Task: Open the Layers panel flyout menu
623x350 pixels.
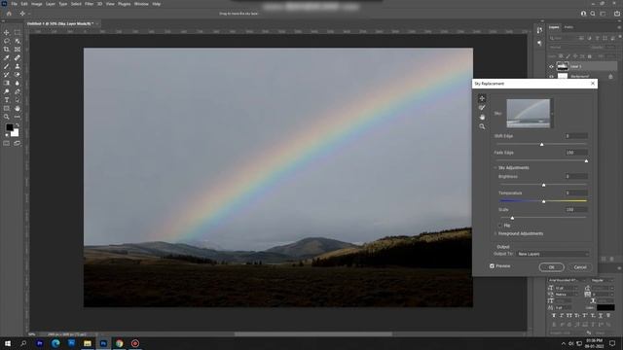Action: [x=619, y=27]
